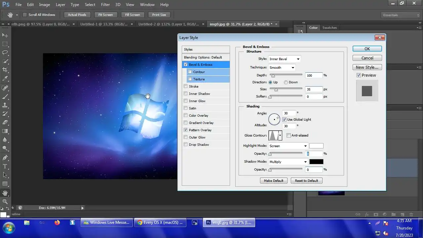The width and height of the screenshot is (423, 238).
Task: Open the Highlight Mode dropdown showing Screen
Action: point(288,146)
